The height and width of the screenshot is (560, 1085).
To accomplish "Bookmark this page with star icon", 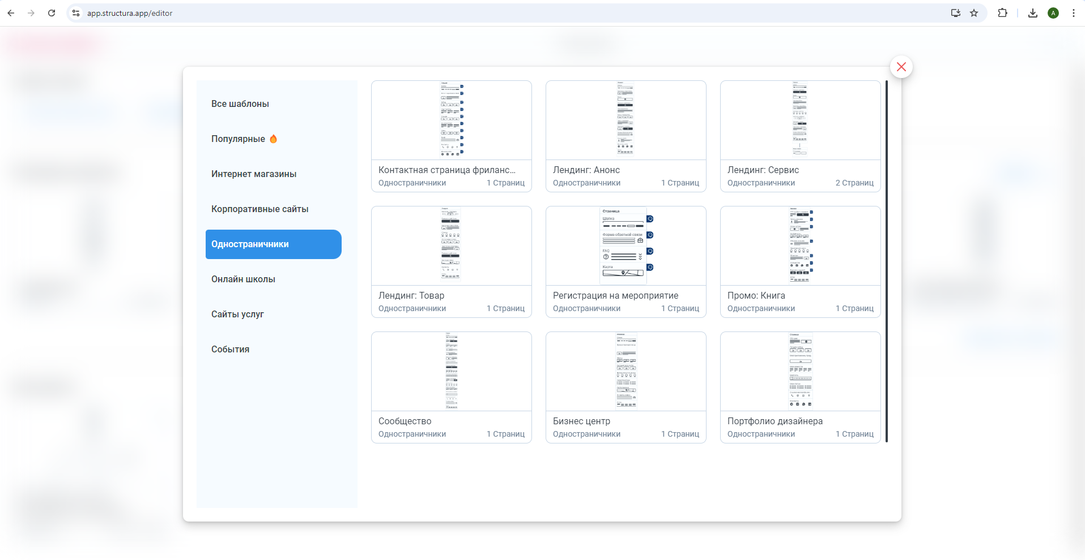I will (x=974, y=13).
